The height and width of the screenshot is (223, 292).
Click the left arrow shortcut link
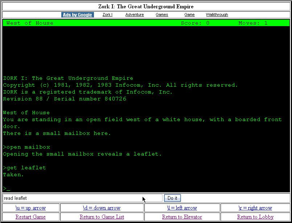click(182, 208)
